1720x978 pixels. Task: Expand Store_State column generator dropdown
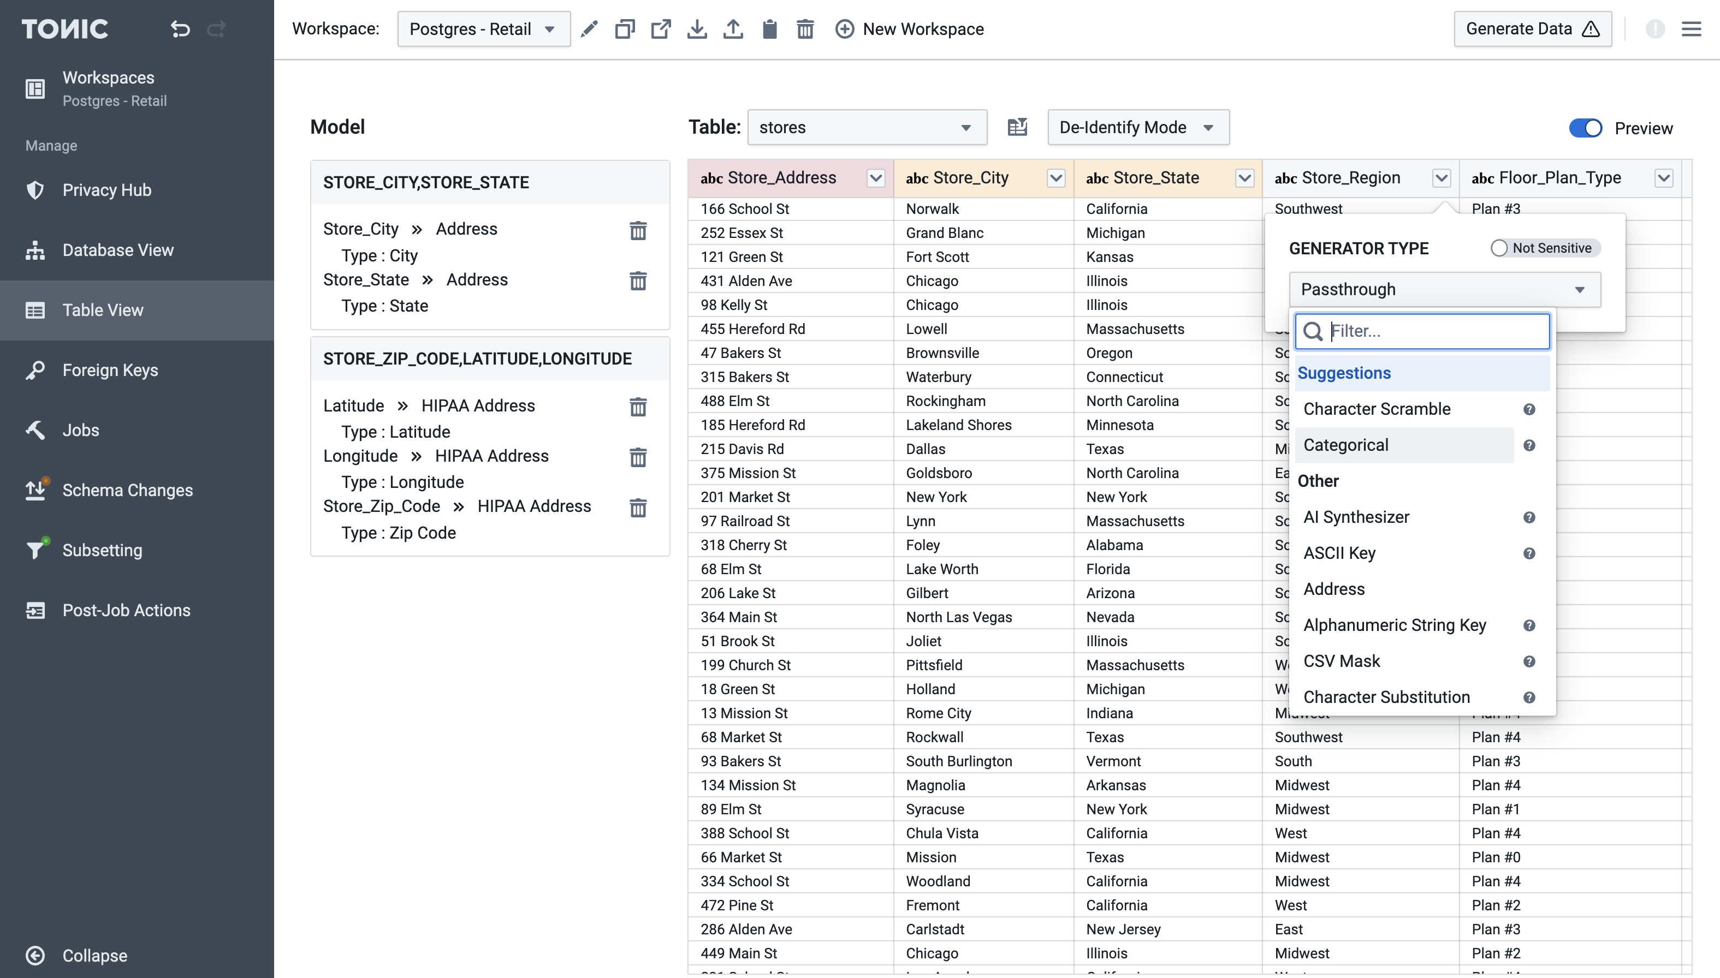point(1244,178)
